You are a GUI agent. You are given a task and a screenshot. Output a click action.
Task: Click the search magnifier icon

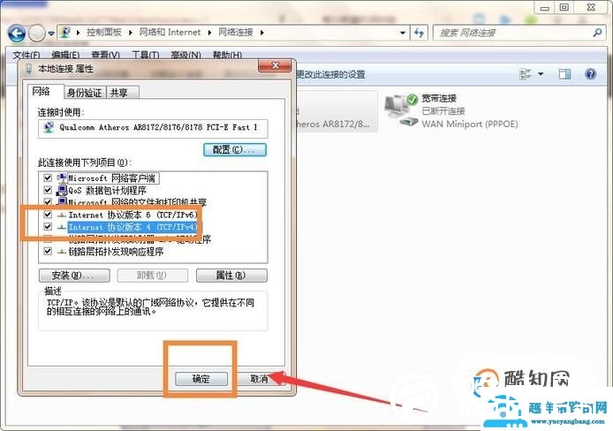pyautogui.click(x=597, y=33)
